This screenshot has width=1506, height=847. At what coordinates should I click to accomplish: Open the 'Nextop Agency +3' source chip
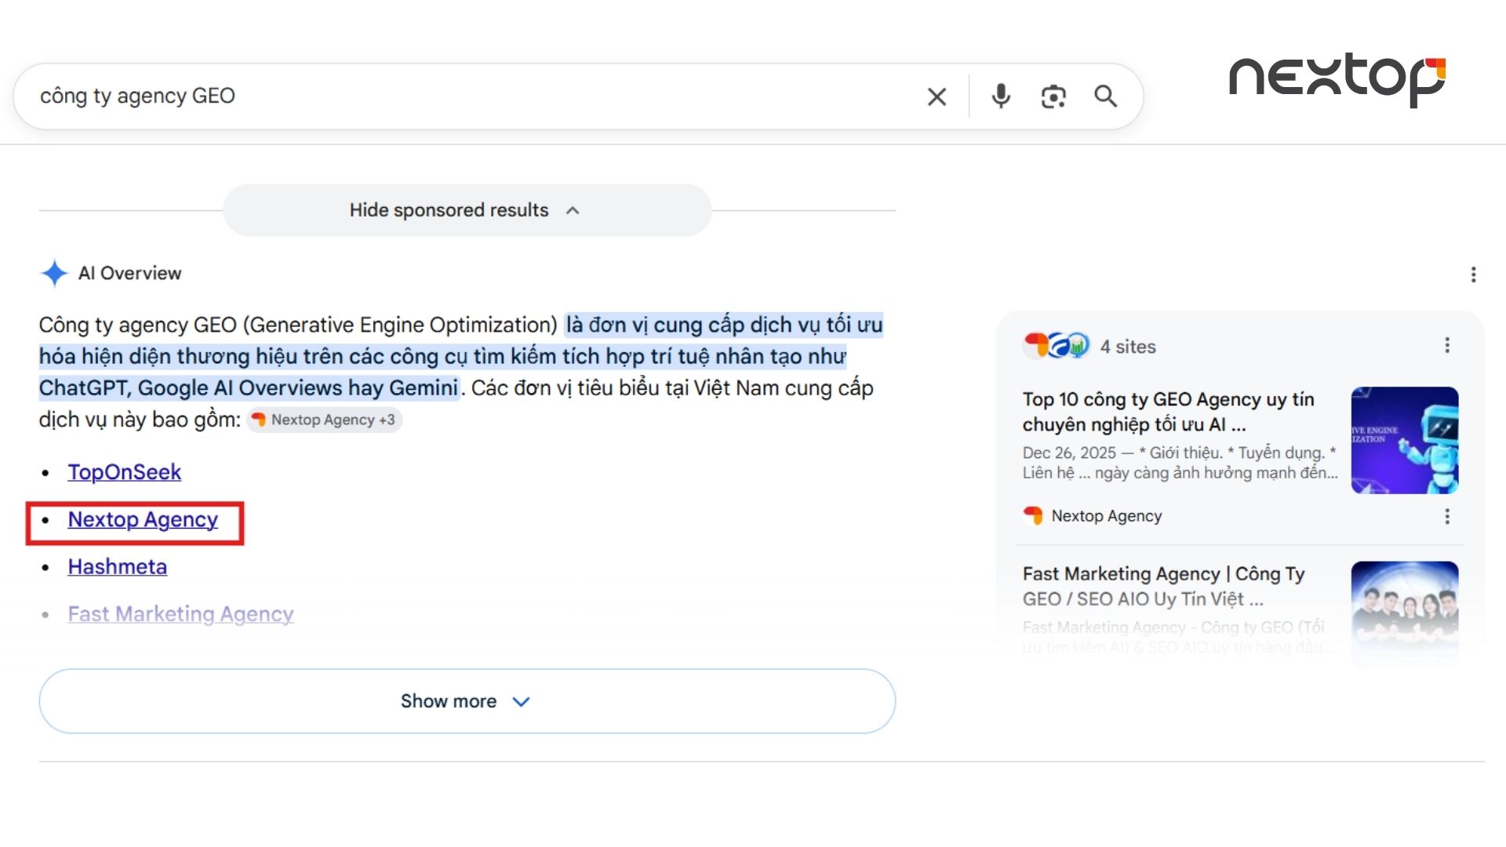(x=324, y=420)
